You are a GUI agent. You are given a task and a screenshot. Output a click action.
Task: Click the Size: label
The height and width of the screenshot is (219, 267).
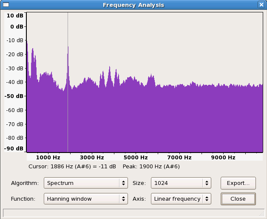pos(139,183)
